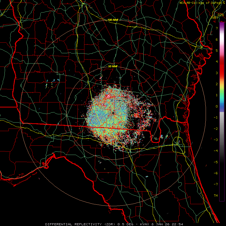Click the 3 value on the color scale
226x226 pixels.
click(217, 73)
